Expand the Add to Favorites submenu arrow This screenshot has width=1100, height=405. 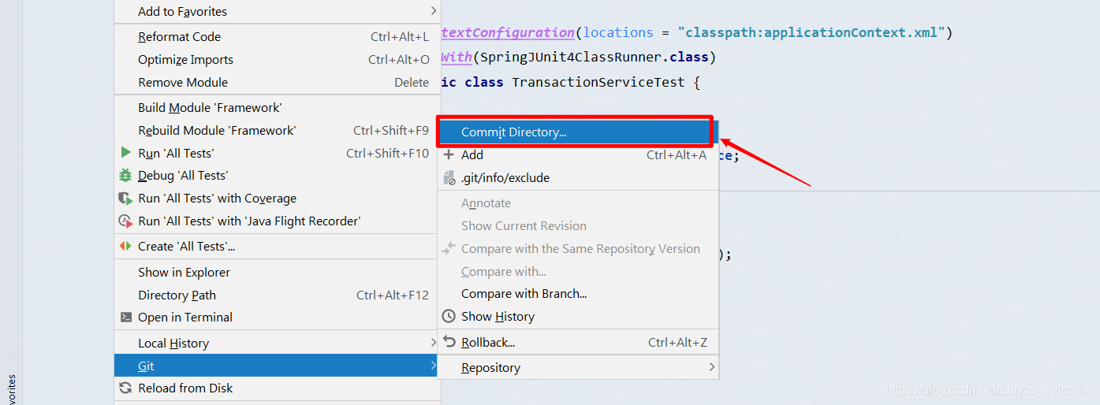click(x=433, y=11)
